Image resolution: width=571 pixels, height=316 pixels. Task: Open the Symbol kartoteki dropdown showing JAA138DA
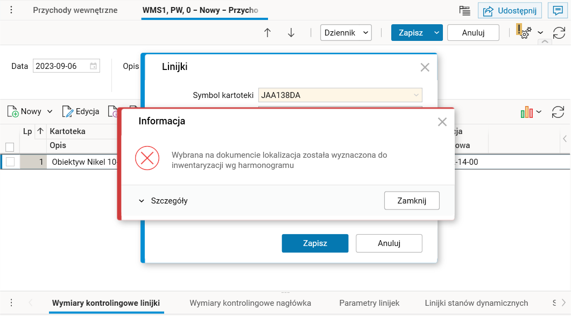pyautogui.click(x=415, y=94)
